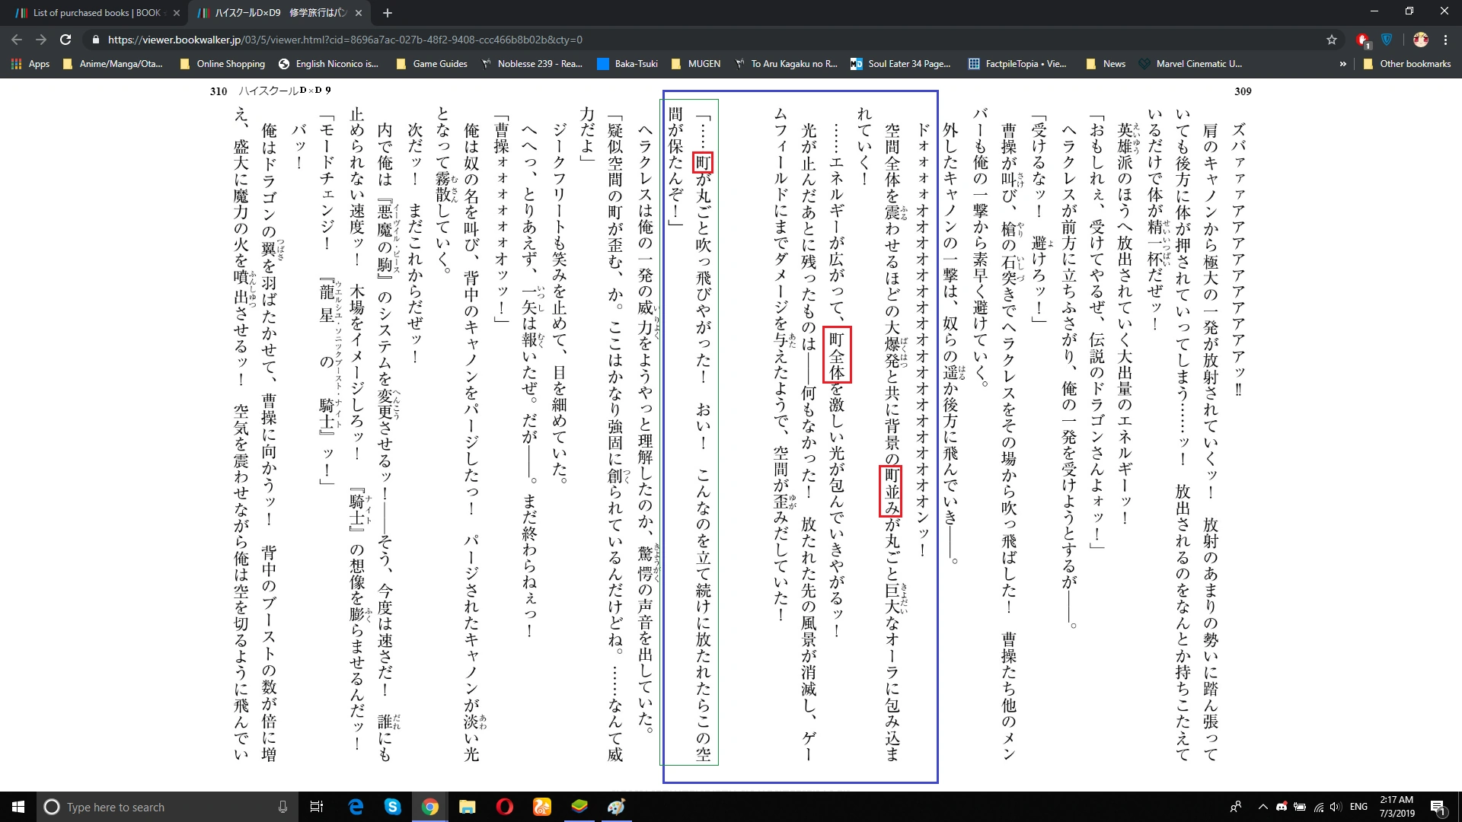Launch Microsoft Edge from the taskbar
The height and width of the screenshot is (822, 1462).
[356, 807]
